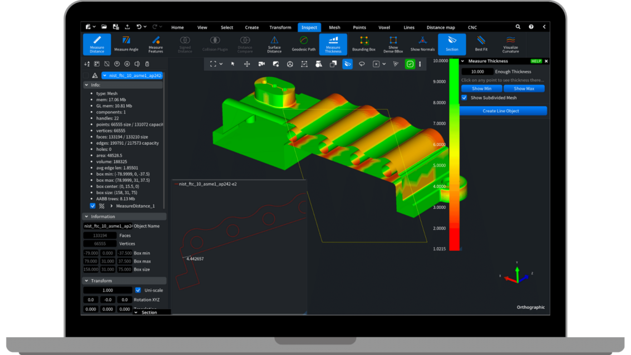Viewport: 631px width, 355px height.
Task: Collapse the Information panel section
Action: [86, 216]
